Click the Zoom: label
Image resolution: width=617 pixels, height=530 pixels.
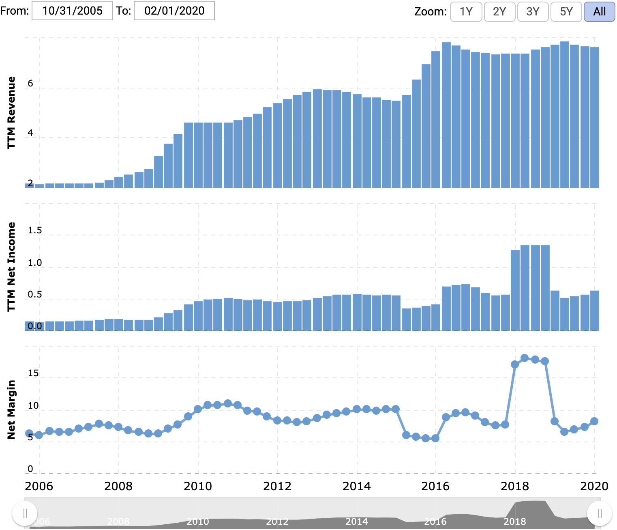tap(431, 12)
